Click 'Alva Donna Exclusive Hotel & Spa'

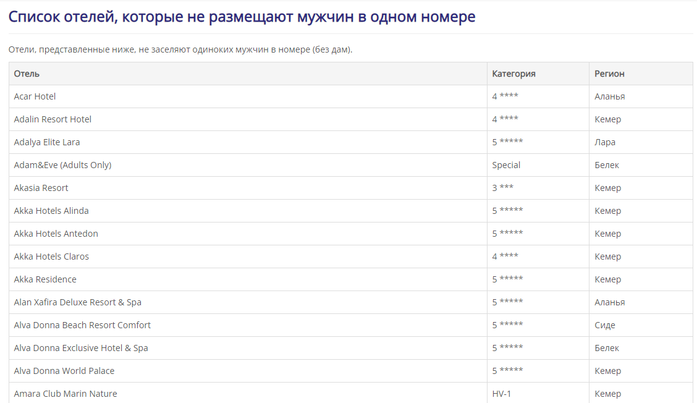coord(81,348)
